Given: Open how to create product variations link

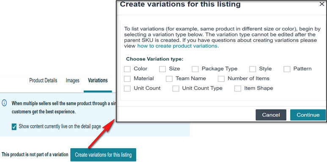Looking at the screenshot, I should [178, 46].
